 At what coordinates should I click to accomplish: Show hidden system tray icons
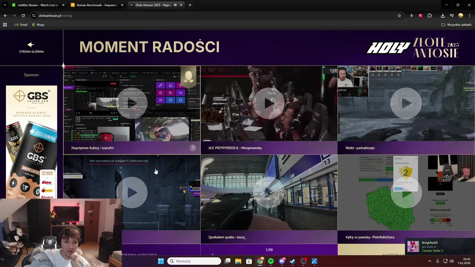pos(430,261)
